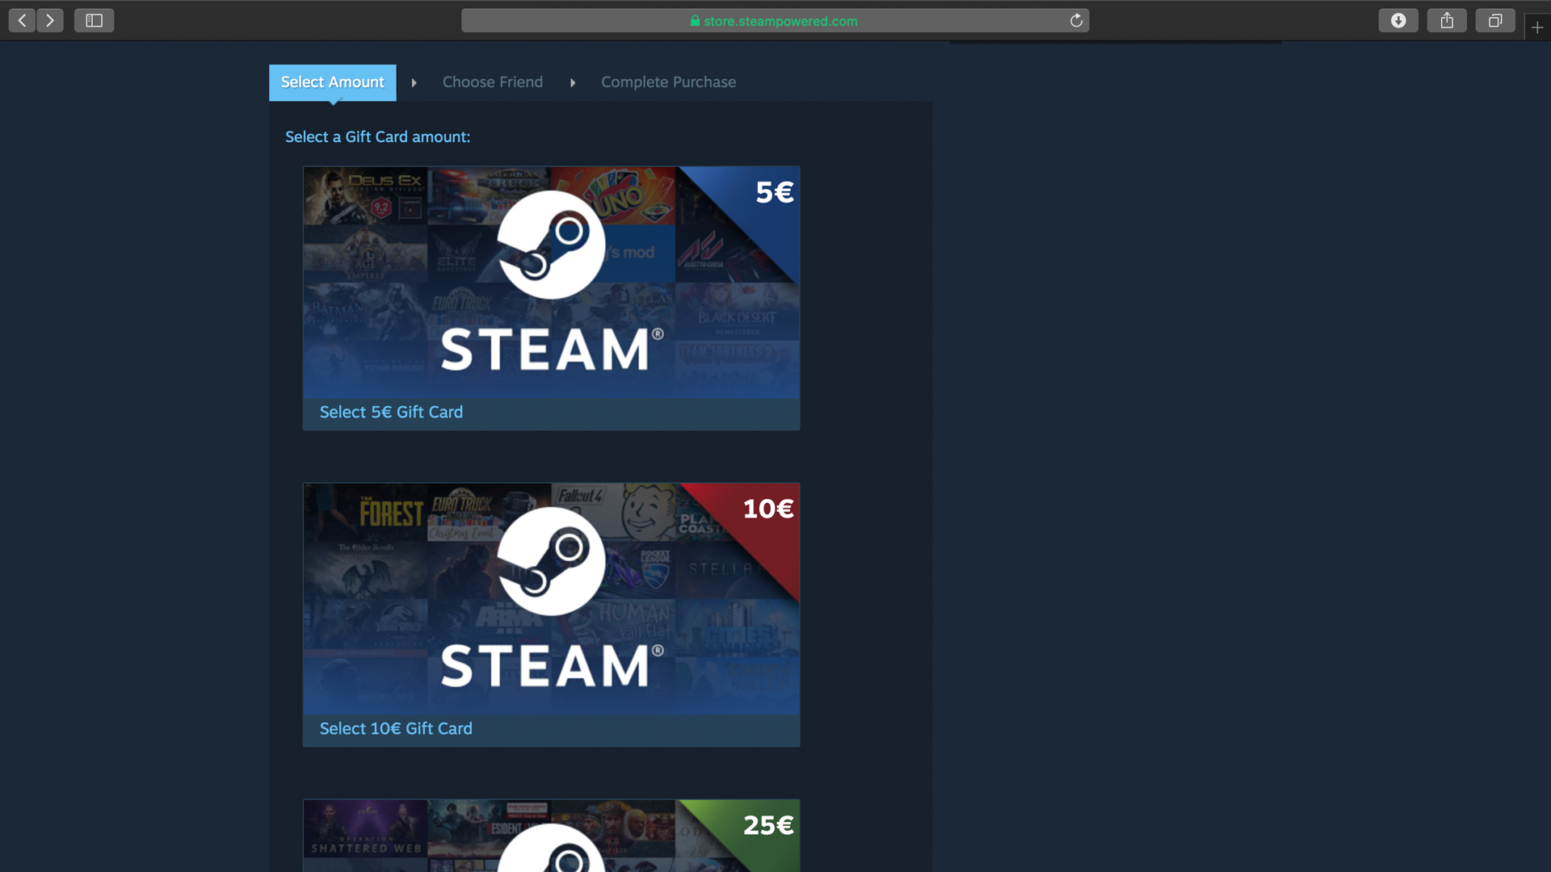Choose the 5€ Steam card image

coord(551,283)
